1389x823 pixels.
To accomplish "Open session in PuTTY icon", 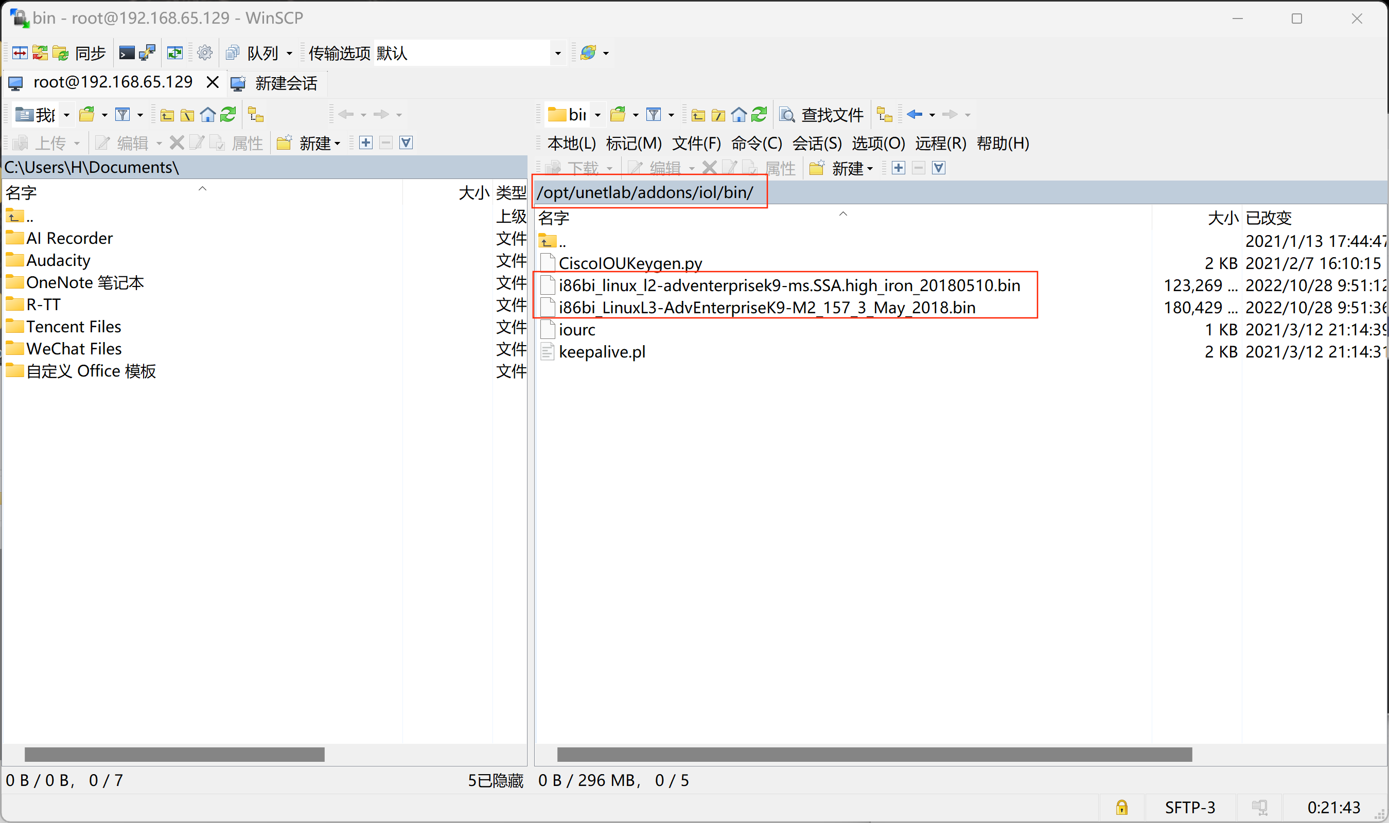I will (x=147, y=52).
